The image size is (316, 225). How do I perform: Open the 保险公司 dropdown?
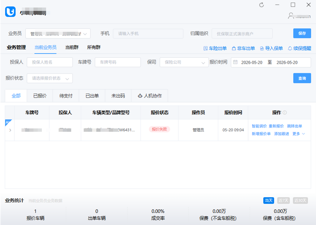coord(184,62)
